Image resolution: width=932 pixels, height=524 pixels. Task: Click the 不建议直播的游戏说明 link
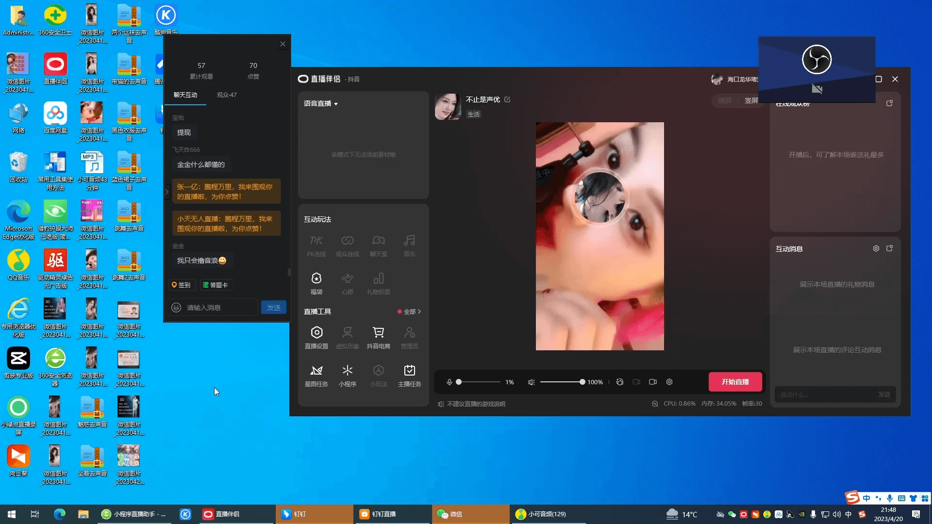coord(476,404)
